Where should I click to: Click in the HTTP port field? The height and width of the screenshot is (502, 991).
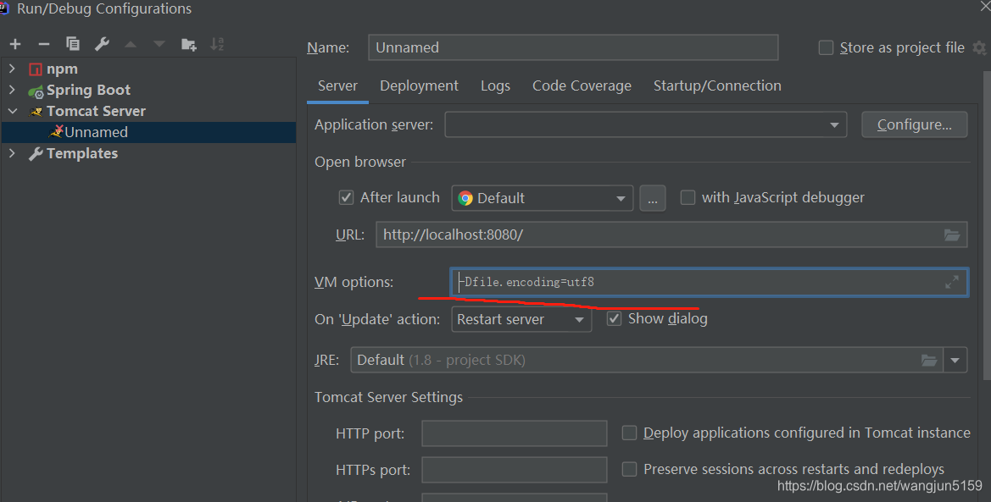click(515, 433)
